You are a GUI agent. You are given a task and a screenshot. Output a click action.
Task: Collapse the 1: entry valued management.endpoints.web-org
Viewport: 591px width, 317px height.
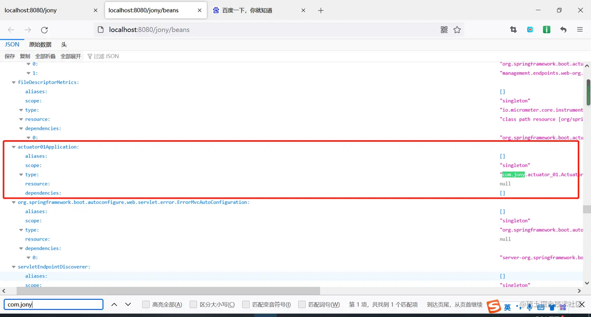(29, 73)
